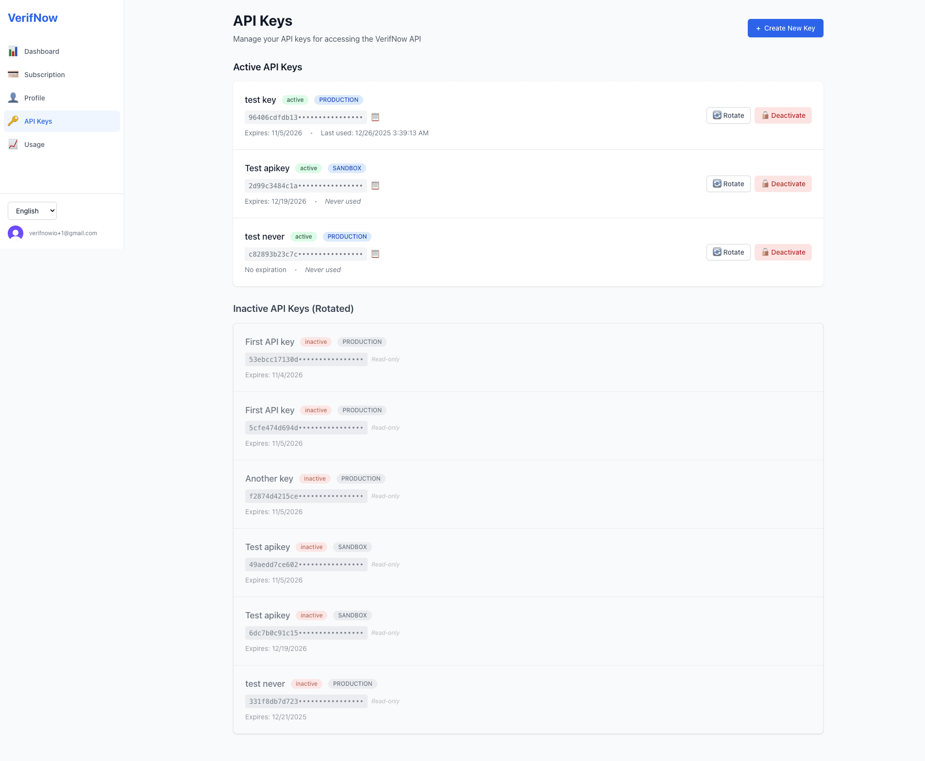Expand the language selector to change language
Screen dimensions: 925x761
coord(32,210)
